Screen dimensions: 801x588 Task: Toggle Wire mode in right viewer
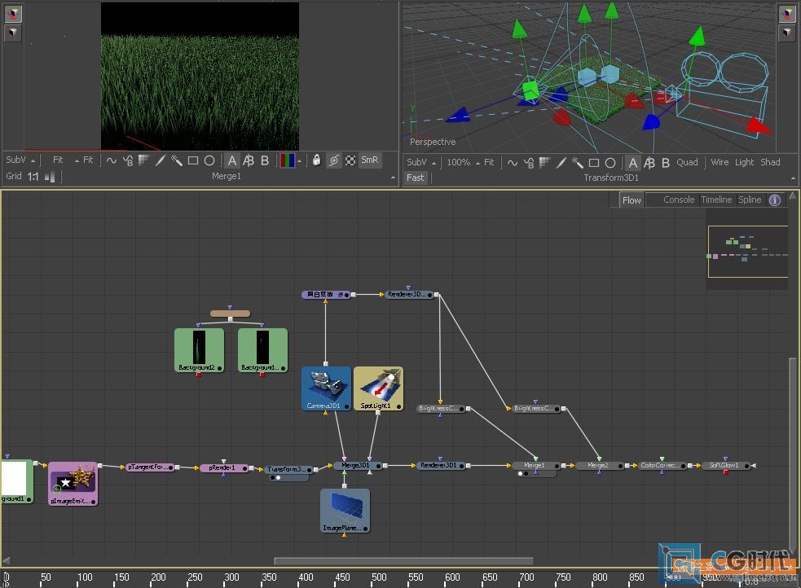(x=720, y=162)
